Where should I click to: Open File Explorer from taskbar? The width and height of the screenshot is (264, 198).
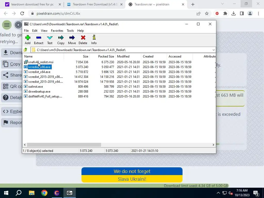[31, 193]
